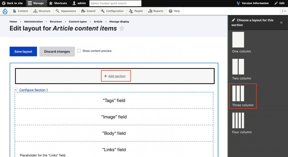Collapse the toolbar using the orientation toggle

pyautogui.click(x=284, y=11)
